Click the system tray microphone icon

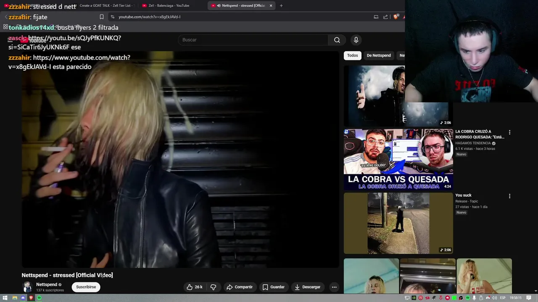pos(474,298)
